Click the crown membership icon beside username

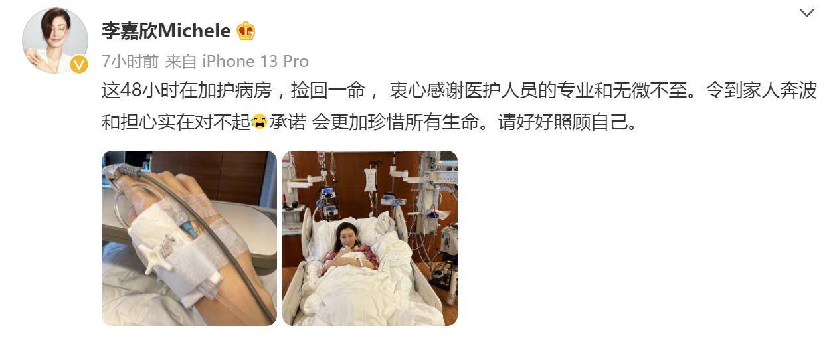[246, 31]
